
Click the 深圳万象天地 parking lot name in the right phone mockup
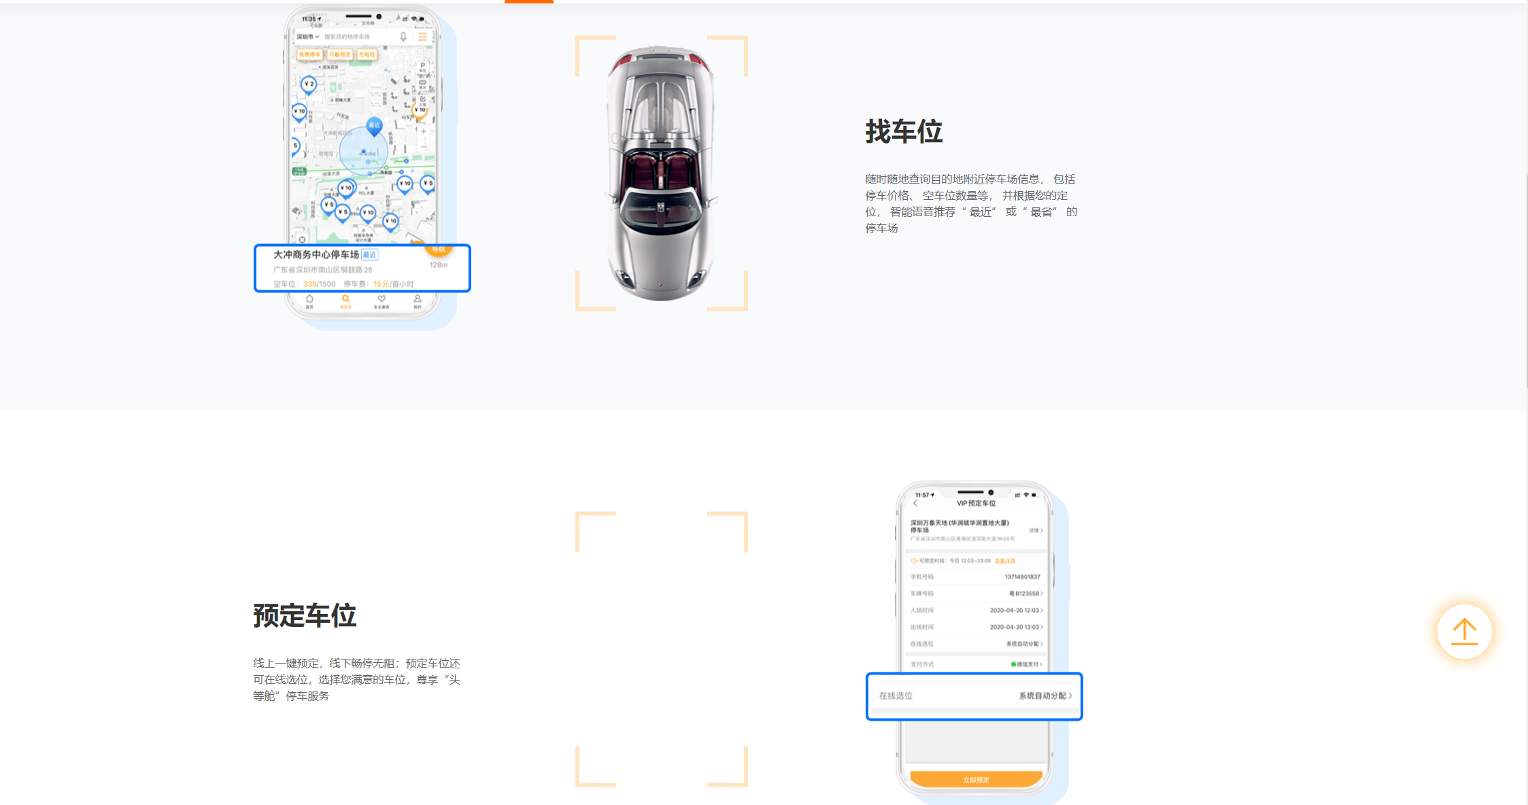960,526
